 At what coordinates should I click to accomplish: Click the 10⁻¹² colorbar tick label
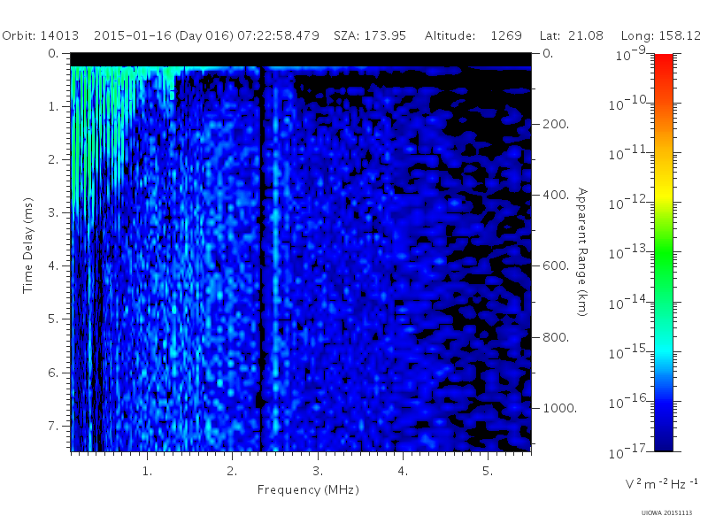point(629,203)
